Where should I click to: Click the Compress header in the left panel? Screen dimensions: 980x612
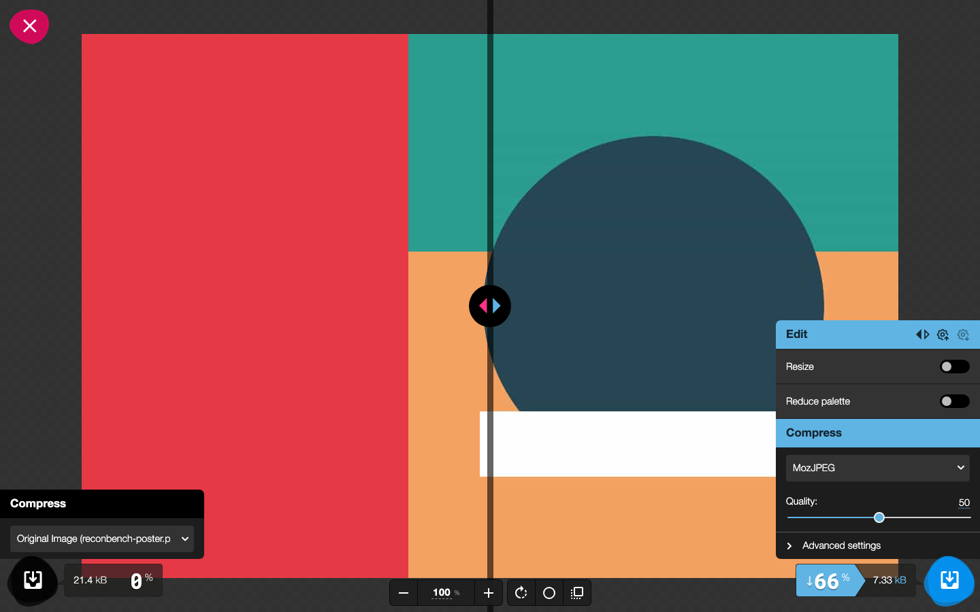click(102, 504)
